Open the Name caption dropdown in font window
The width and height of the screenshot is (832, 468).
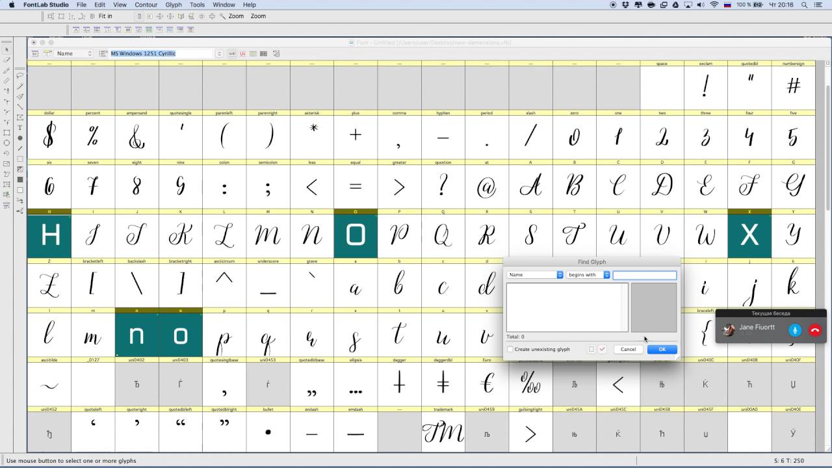pyautogui.click(x=75, y=53)
